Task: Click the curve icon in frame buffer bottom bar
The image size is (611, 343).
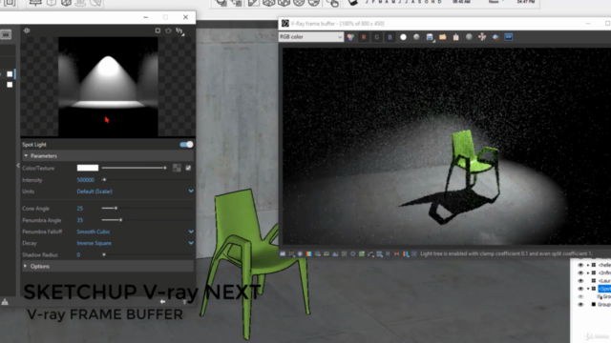Action: point(370,254)
